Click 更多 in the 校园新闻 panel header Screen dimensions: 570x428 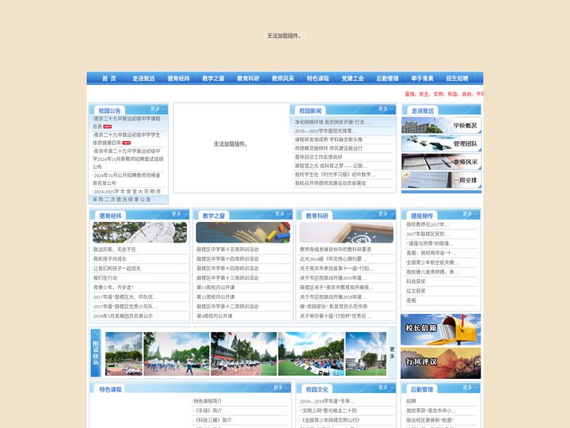pos(386,109)
